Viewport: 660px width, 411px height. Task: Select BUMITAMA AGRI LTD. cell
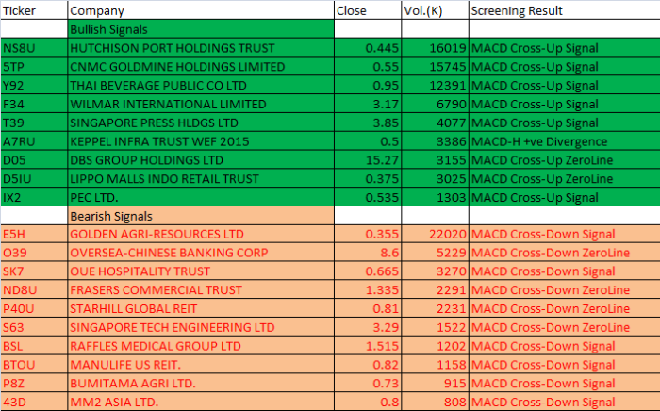(201, 384)
